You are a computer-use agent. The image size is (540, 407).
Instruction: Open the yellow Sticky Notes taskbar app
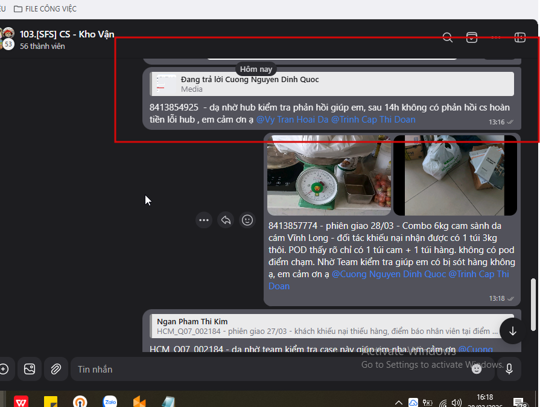[51, 402]
